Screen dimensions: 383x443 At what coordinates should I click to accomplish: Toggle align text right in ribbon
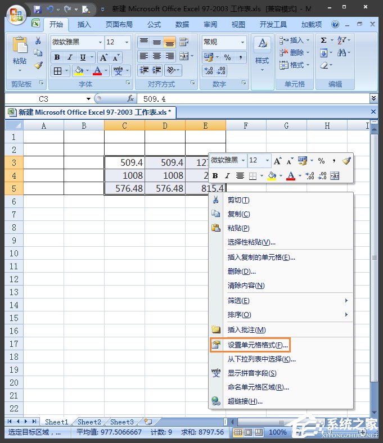click(x=170, y=56)
